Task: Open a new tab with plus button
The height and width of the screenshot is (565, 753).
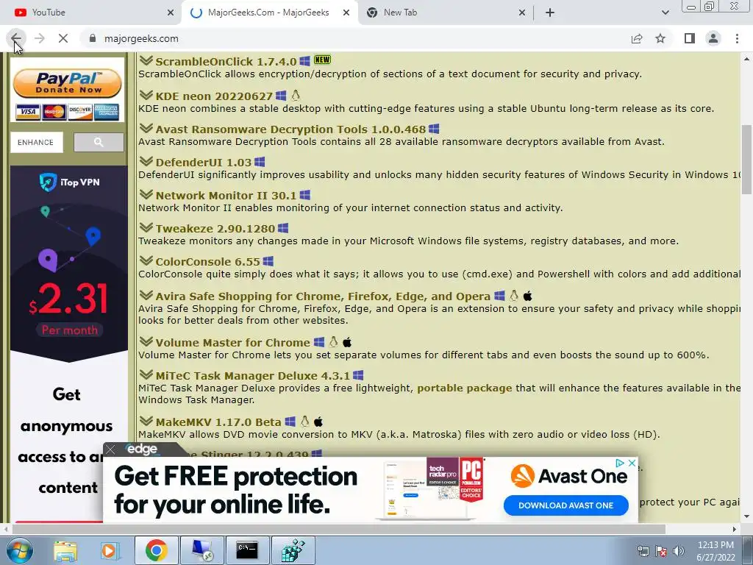Action: pos(550,13)
